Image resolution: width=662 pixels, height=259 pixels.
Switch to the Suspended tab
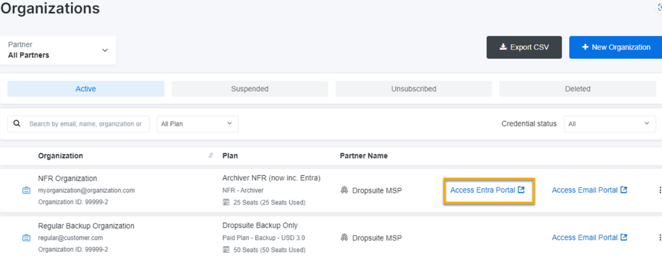point(249,89)
